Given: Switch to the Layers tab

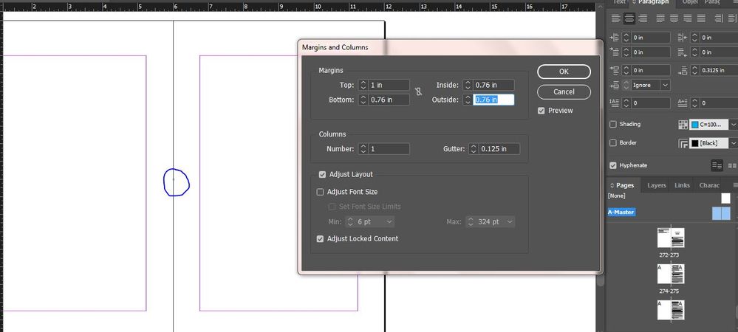Looking at the screenshot, I should pyautogui.click(x=657, y=185).
